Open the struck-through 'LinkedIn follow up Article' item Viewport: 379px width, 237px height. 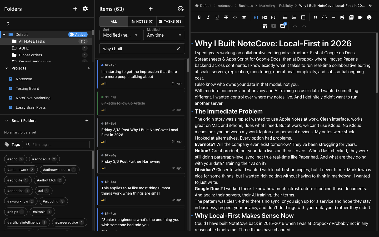coord(141,103)
